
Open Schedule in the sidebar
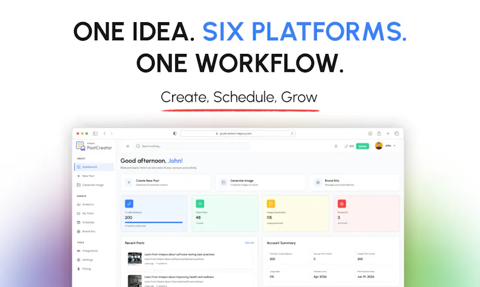[x=85, y=222]
